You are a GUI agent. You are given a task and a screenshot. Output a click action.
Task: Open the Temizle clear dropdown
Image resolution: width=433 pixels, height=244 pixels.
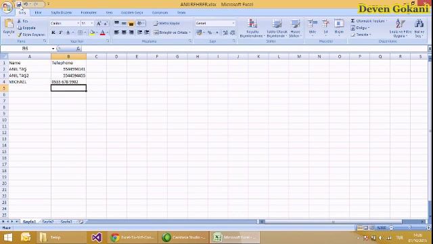point(361,35)
